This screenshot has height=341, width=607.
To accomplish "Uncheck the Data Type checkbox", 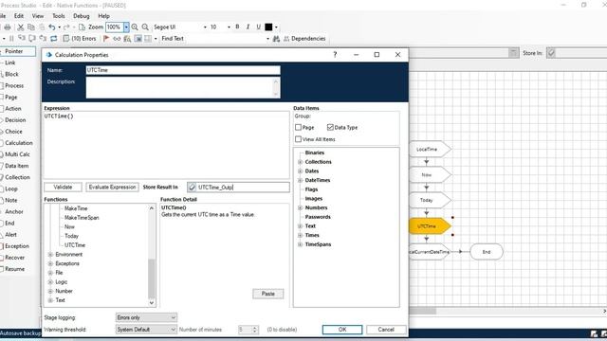I will (x=330, y=127).
